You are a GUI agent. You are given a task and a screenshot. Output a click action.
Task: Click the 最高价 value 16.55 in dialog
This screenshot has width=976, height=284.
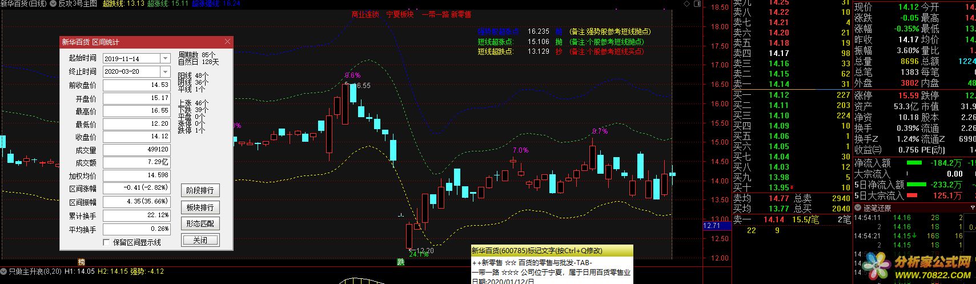pyautogui.click(x=136, y=111)
